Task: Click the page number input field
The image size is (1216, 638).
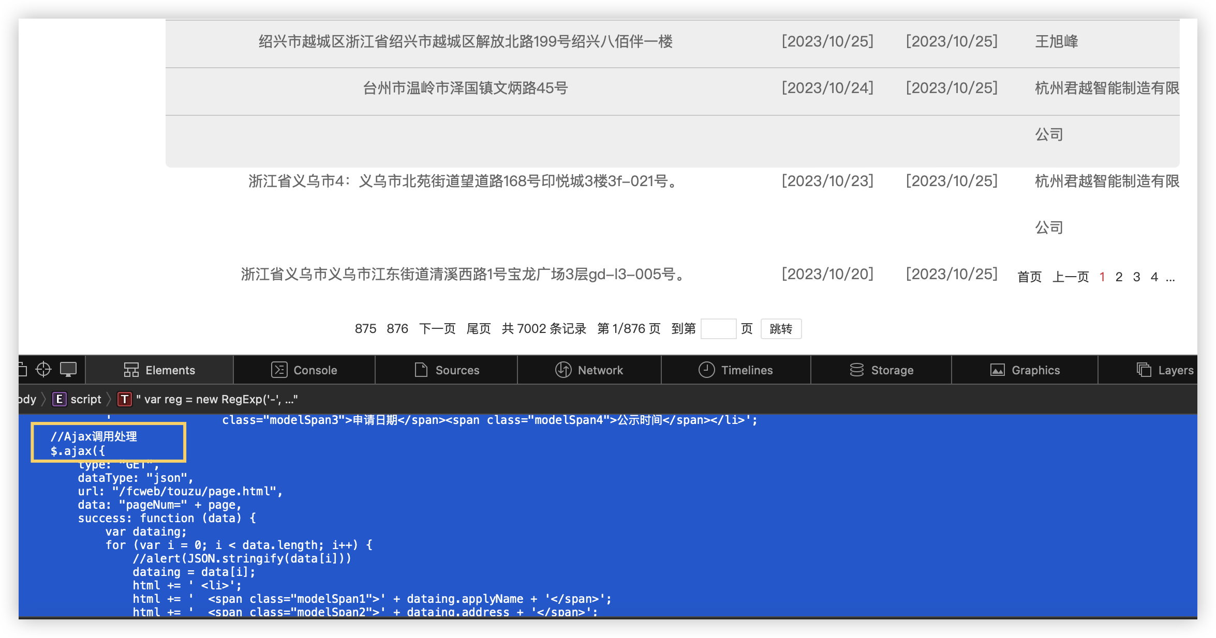Action: [718, 329]
